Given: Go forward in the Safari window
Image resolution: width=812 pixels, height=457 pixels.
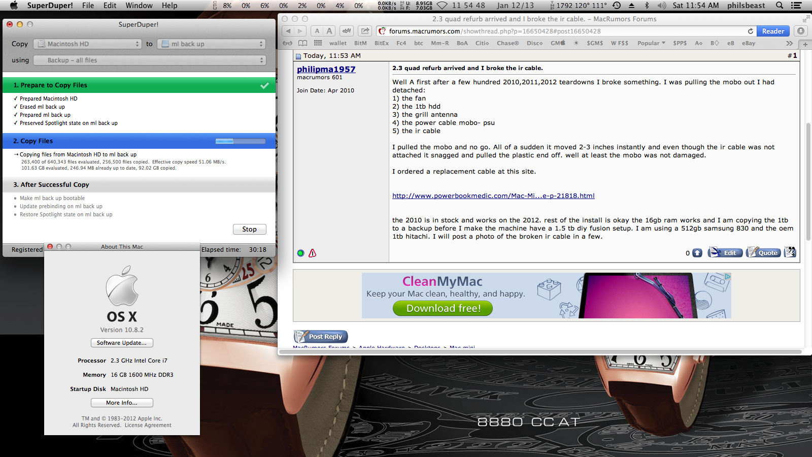Looking at the screenshot, I should coord(300,31).
